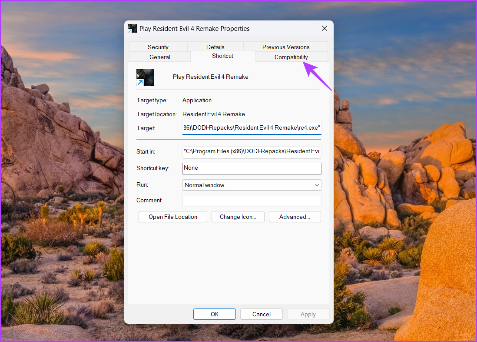The height and width of the screenshot is (342, 477).
Task: Confirm changes with OK
Action: [214, 314]
